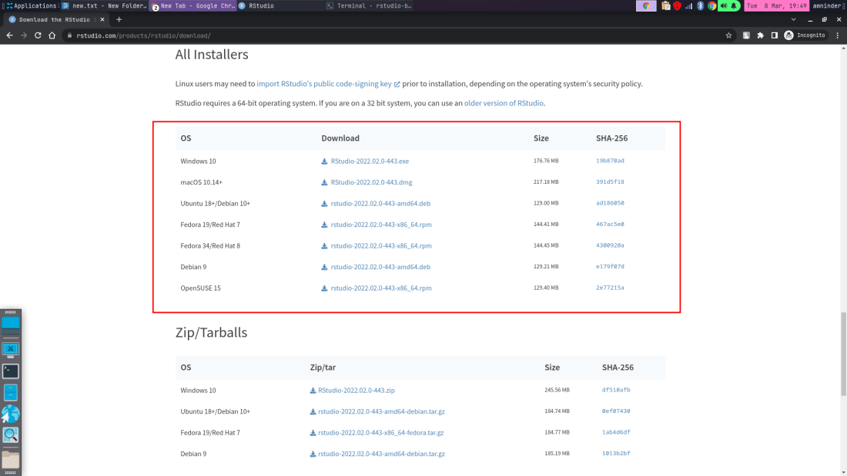Click the red shield tray icon
Screen dimensions: 847x476
(x=678, y=6)
